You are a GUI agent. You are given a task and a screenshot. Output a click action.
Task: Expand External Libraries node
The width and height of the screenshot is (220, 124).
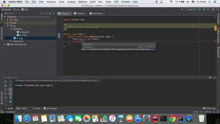[x=5, y=44]
